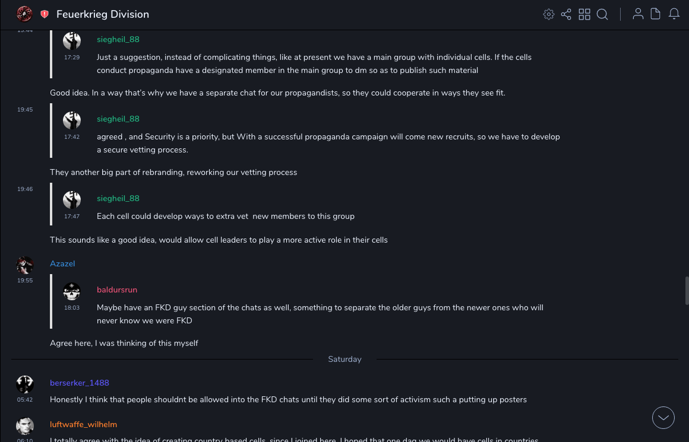Open the grid view icon
This screenshot has width=689, height=442.
click(584, 14)
